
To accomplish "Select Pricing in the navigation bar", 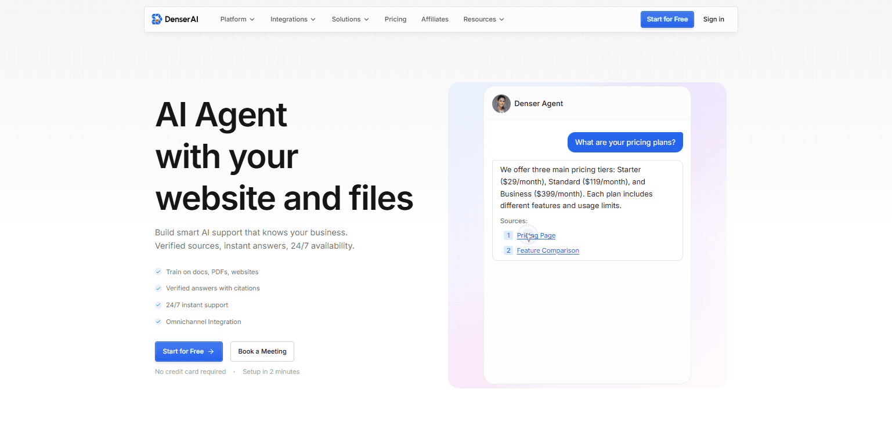I will 395,19.
